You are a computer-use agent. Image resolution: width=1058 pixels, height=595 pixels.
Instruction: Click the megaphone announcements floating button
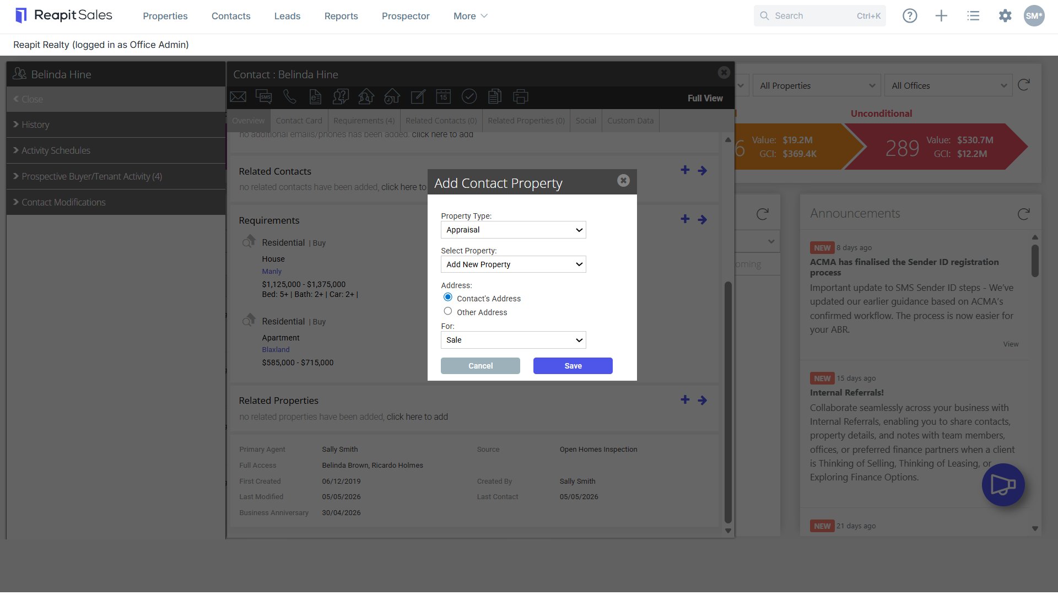point(1003,485)
